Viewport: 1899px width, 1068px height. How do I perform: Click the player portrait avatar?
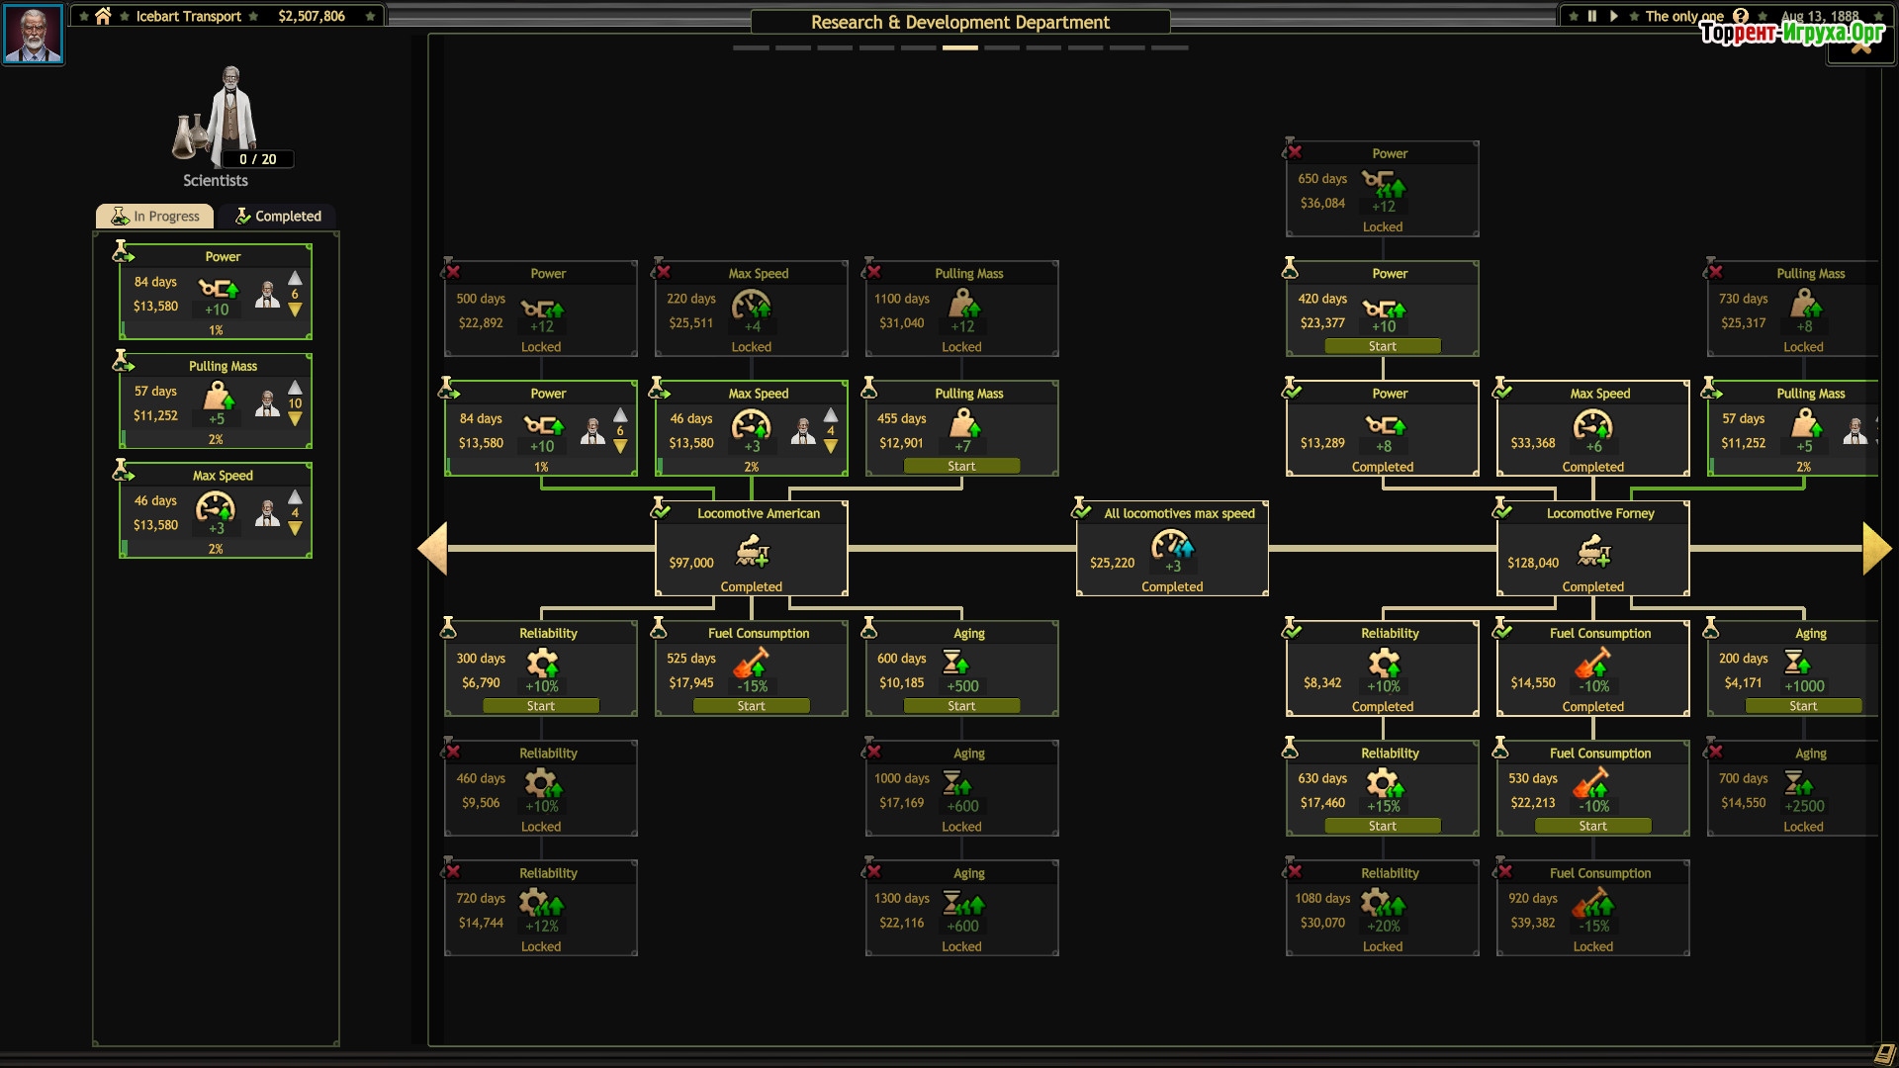[x=34, y=34]
